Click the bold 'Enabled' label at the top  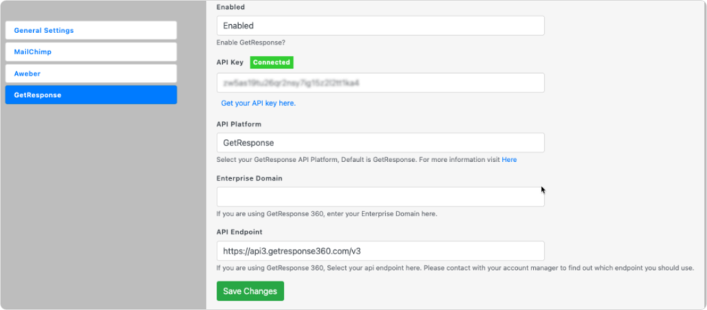pyautogui.click(x=231, y=7)
